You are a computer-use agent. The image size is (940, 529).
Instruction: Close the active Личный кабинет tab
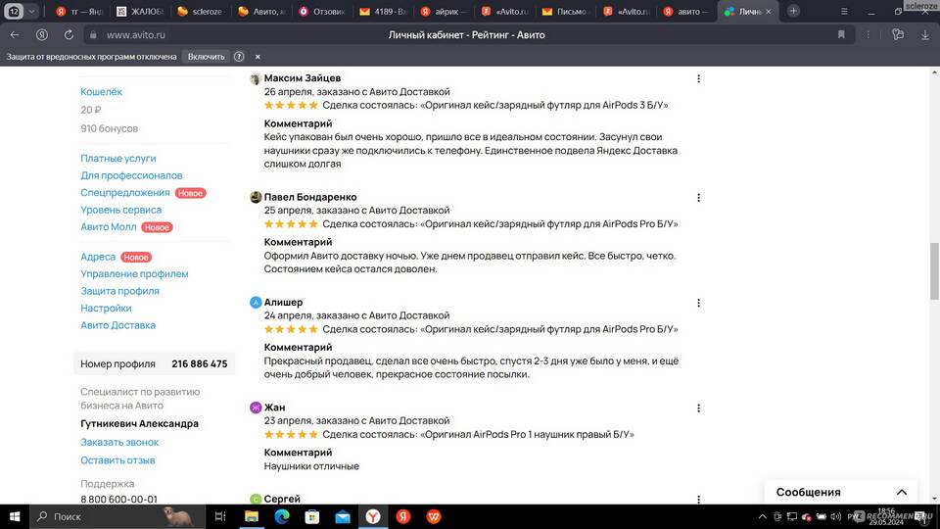click(769, 12)
